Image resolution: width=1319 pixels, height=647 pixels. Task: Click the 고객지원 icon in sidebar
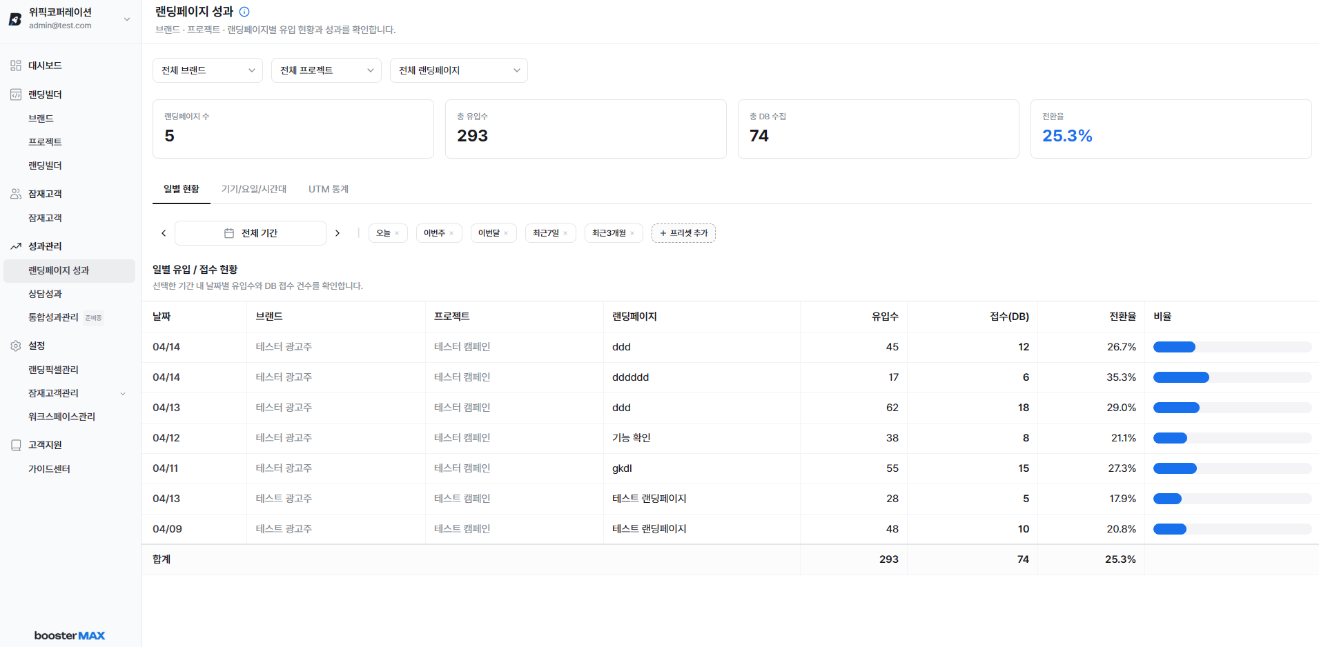tap(16, 445)
